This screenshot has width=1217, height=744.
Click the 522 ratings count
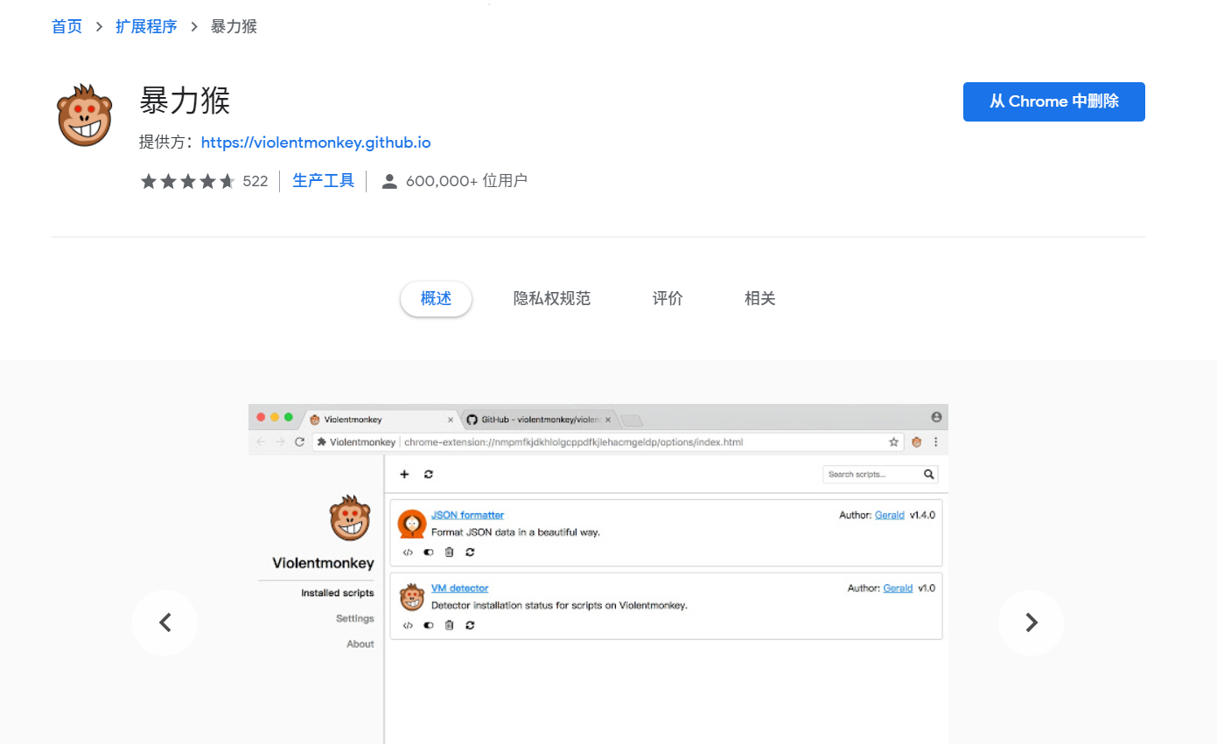coord(255,181)
